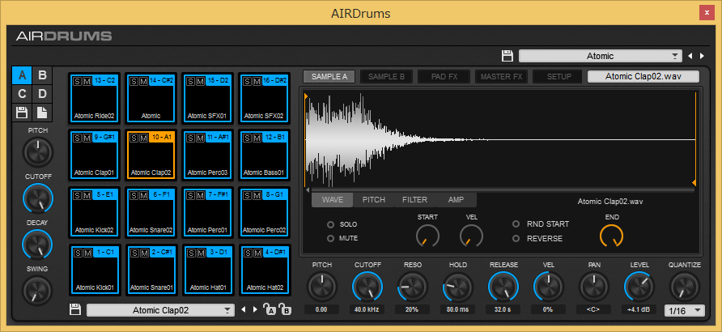Solo pad 15 - D2 Atomic SFX01
This screenshot has height=332, width=722.
(x=191, y=81)
